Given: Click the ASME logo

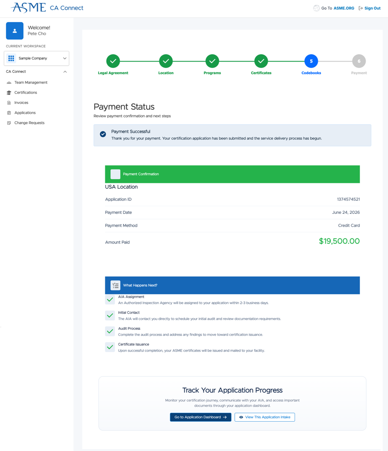Looking at the screenshot, I should pos(29,8).
